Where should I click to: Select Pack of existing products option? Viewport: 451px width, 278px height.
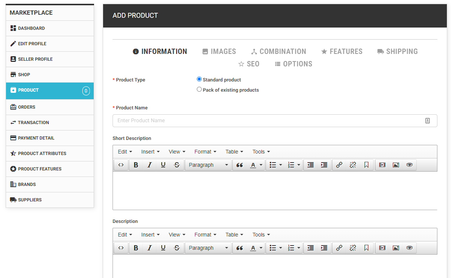click(199, 89)
